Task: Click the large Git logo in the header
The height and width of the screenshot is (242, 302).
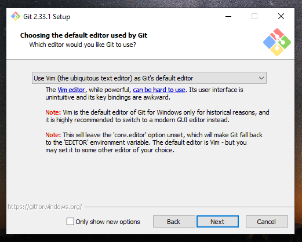Action: [x=277, y=42]
